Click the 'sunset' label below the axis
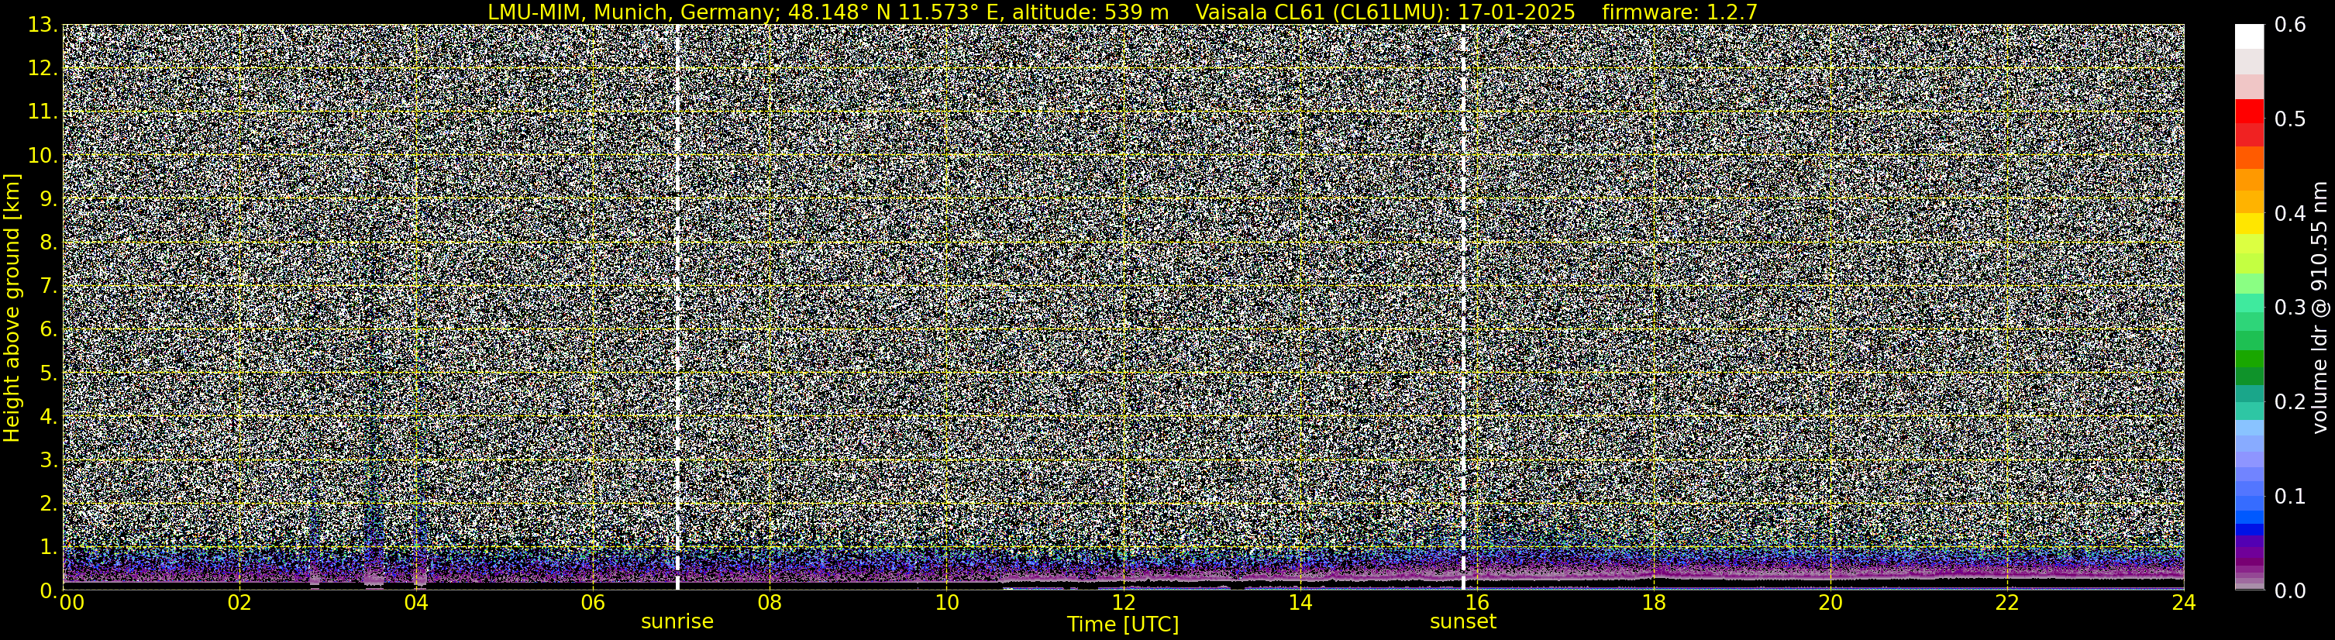 click(x=1463, y=622)
